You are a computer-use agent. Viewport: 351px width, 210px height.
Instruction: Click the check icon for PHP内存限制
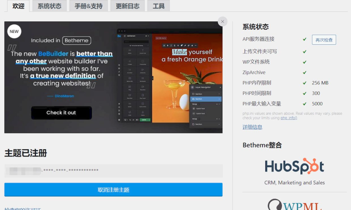click(x=304, y=83)
